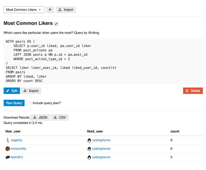Screen dimensions: 206x170
Task: Edit the current query
Action: click(12, 91)
